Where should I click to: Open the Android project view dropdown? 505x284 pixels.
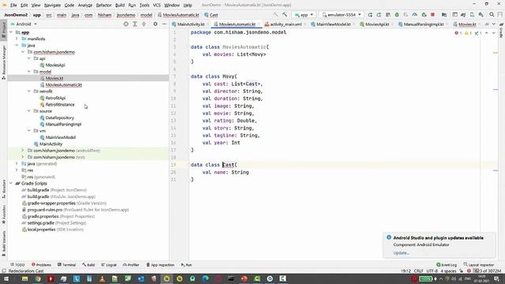[x=24, y=24]
